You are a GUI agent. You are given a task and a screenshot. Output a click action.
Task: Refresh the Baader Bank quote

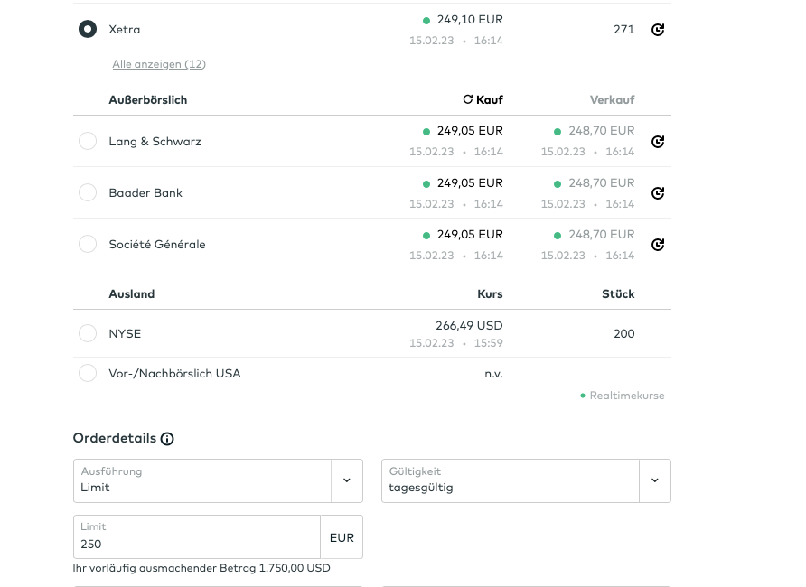click(658, 193)
